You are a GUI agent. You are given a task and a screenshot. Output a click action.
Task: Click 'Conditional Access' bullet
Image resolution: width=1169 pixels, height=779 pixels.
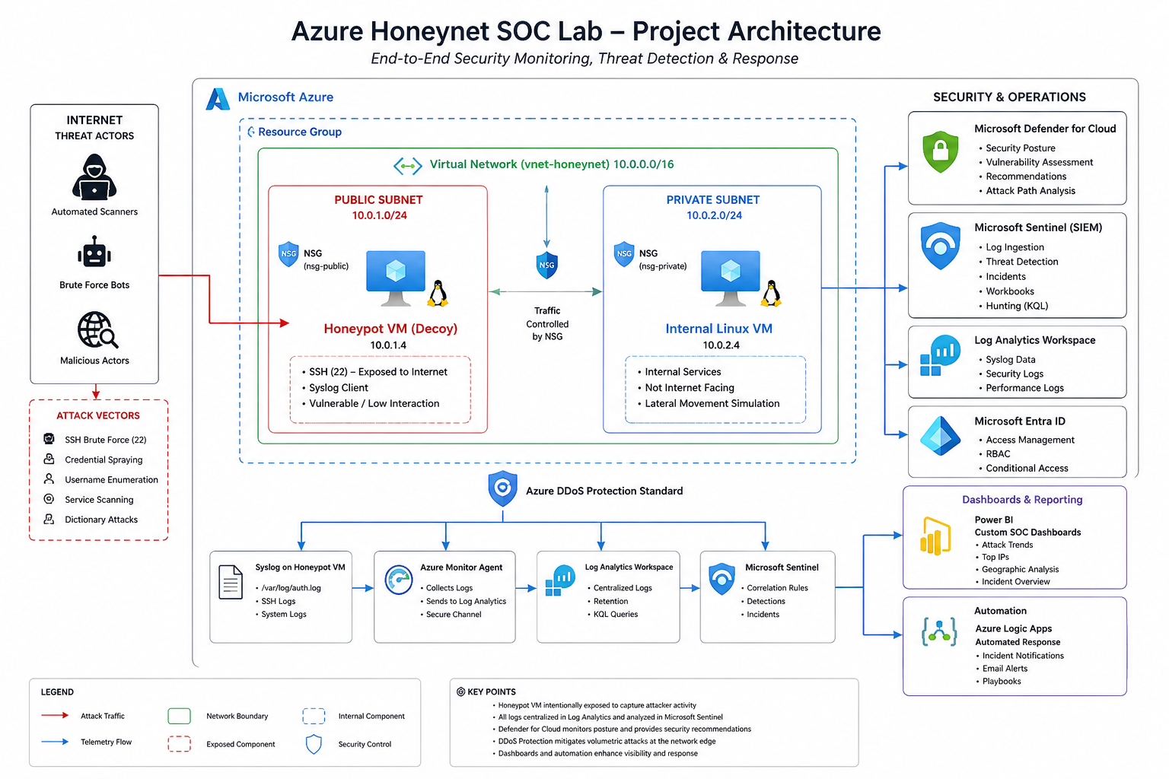(x=1027, y=468)
